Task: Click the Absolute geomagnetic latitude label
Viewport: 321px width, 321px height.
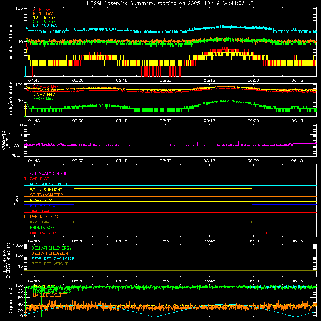Action: (x=278, y=287)
